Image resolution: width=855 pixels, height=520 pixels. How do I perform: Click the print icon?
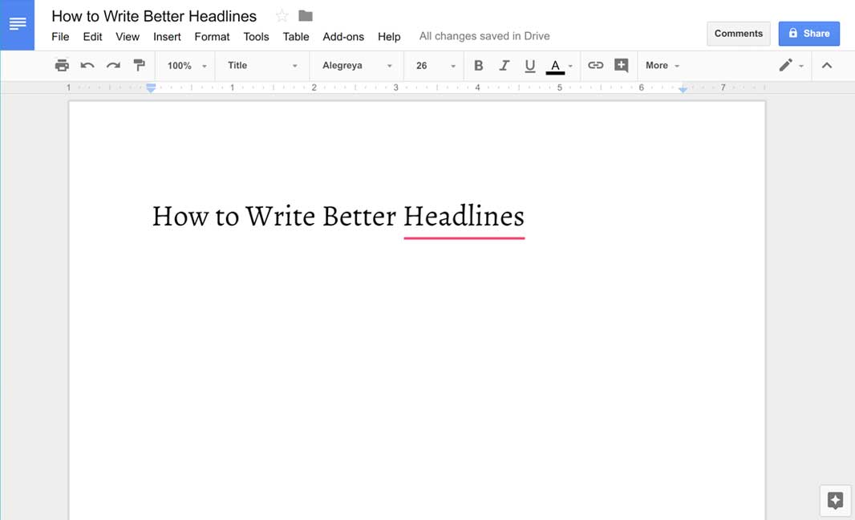click(x=62, y=66)
